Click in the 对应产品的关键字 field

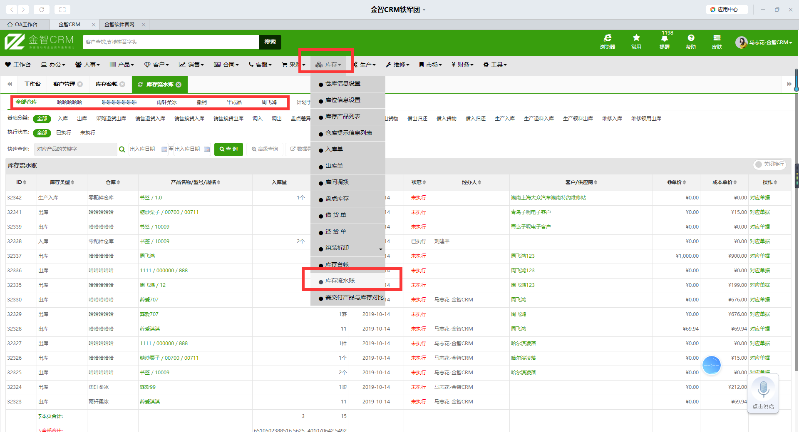pyautogui.click(x=75, y=149)
